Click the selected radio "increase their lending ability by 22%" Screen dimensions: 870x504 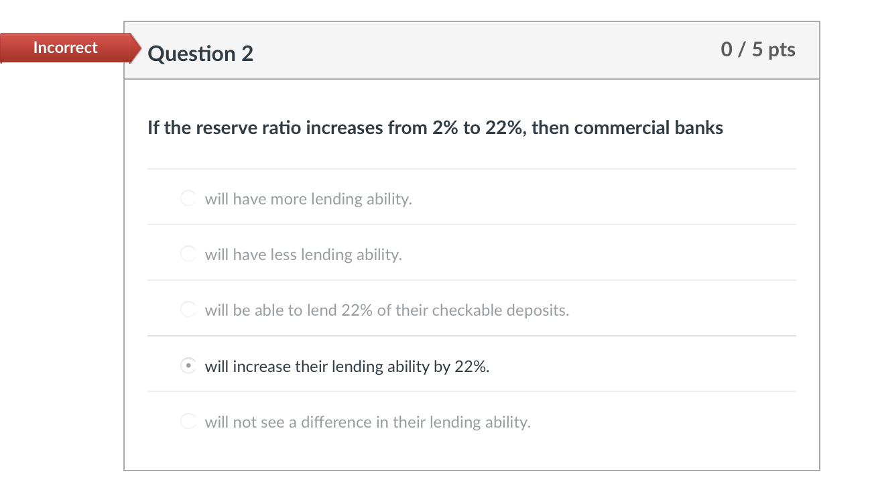[188, 366]
